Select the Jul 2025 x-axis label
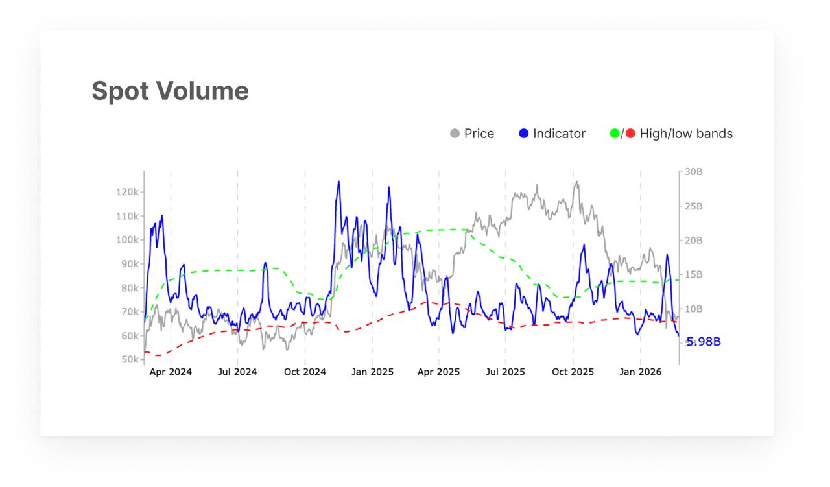830x487 pixels. [505, 372]
